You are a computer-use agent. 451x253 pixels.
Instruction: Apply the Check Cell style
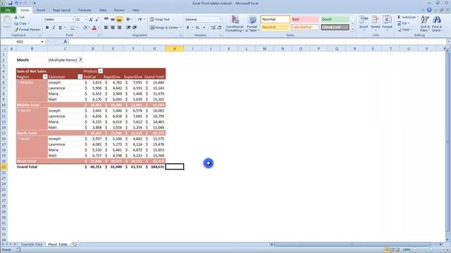(x=335, y=27)
